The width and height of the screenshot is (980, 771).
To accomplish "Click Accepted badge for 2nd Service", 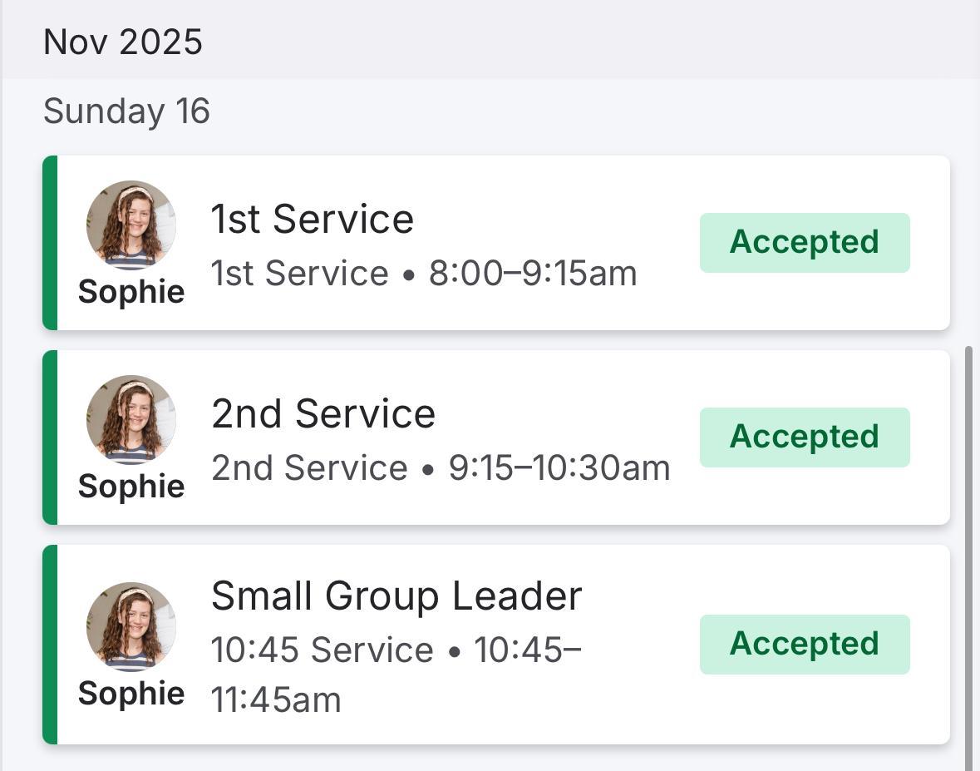I will point(804,437).
